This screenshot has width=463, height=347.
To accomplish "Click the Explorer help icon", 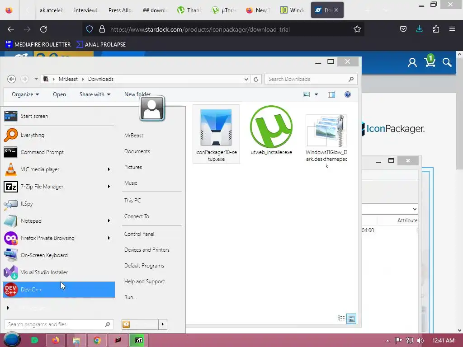I will (348, 94).
